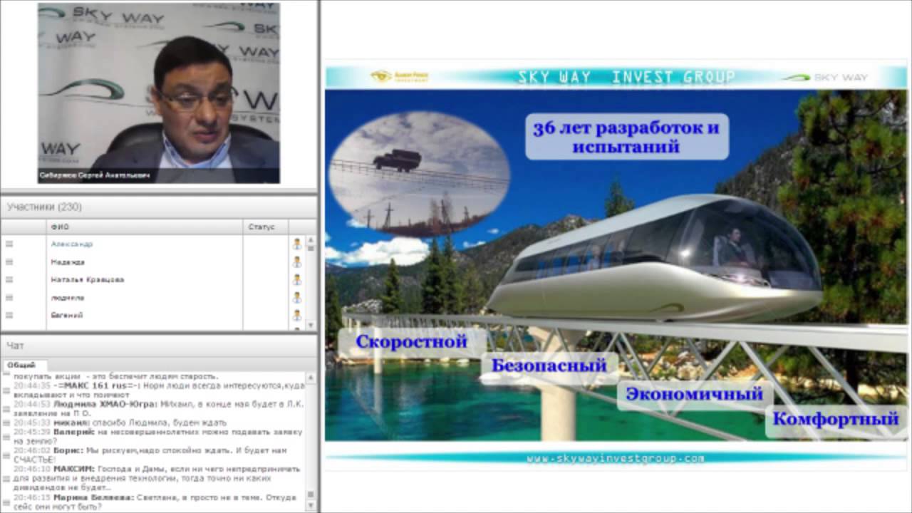Select participant Наталья Кравцова in the list
This screenshot has height=513, width=912.
tap(88, 279)
